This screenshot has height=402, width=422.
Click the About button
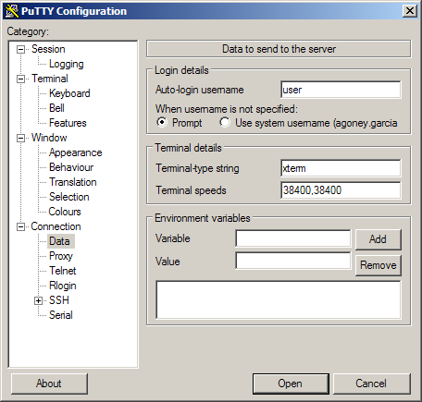pos(49,384)
